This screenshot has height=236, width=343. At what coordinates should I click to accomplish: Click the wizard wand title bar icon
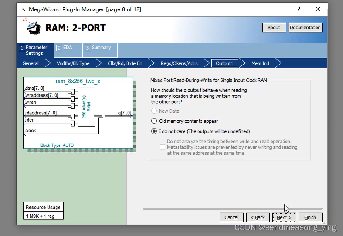tap(23, 9)
